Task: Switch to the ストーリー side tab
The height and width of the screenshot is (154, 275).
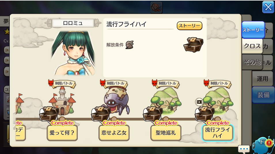Action: coord(253,30)
